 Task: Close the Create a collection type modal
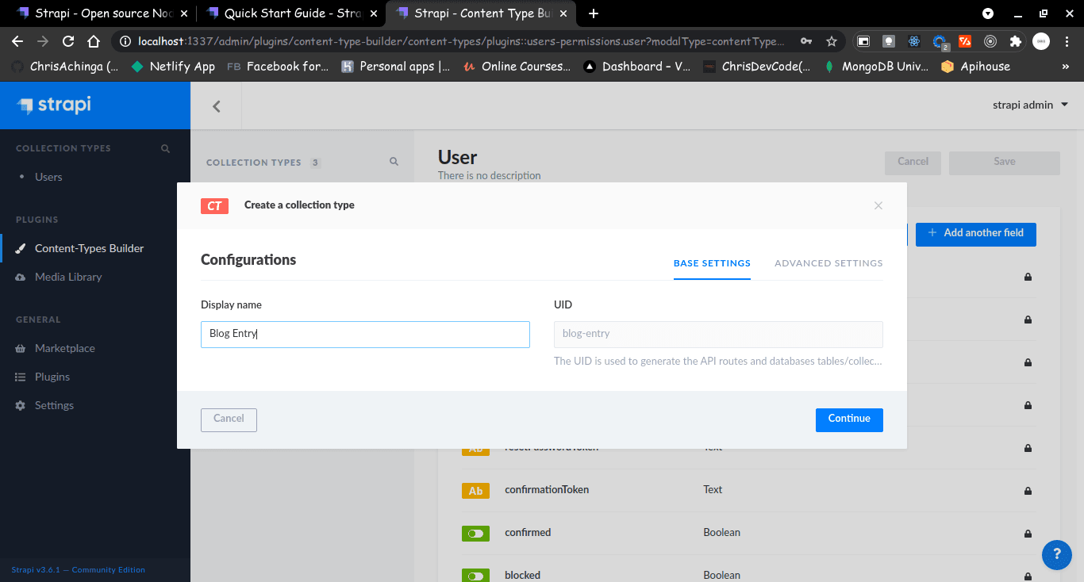point(878,205)
